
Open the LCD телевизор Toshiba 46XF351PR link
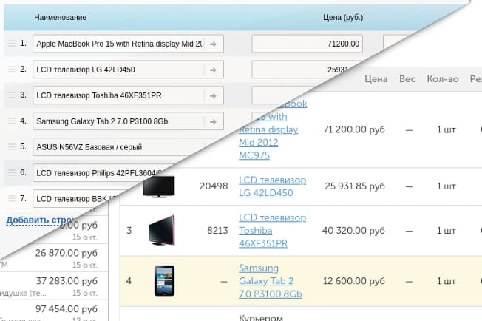point(272,230)
